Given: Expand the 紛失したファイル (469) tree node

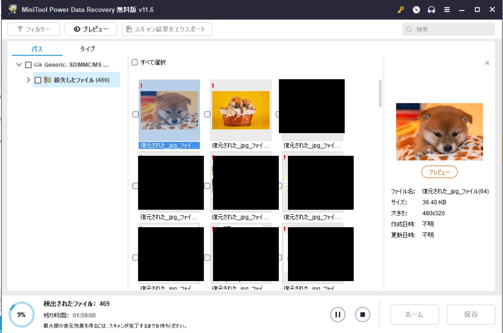Looking at the screenshot, I should [28, 80].
